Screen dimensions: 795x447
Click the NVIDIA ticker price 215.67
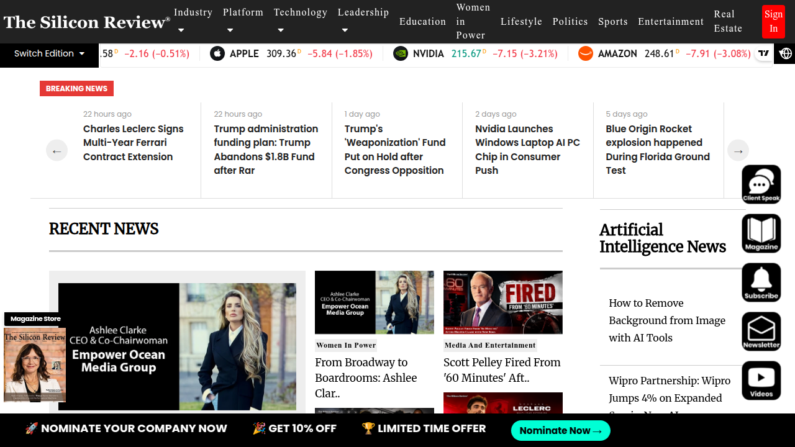click(466, 54)
